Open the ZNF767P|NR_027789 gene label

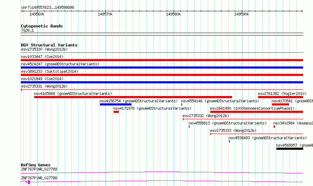coord(39,169)
